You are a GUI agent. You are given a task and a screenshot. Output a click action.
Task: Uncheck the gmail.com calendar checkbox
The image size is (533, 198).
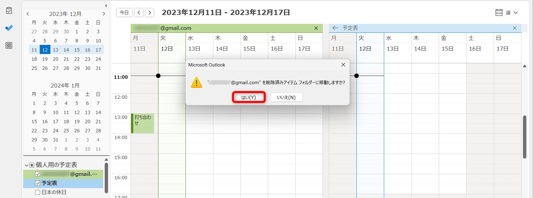coord(38,174)
